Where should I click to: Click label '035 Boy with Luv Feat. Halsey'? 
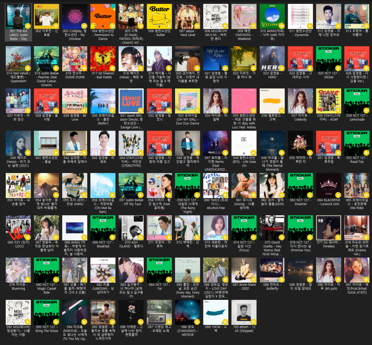[x=244, y=121]
